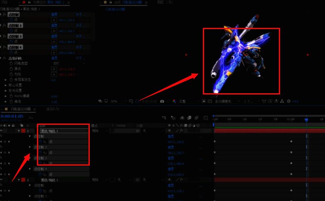This screenshot has width=325, height=201.
Task: Click the exposure value +0.0
Action: pos(295,101)
